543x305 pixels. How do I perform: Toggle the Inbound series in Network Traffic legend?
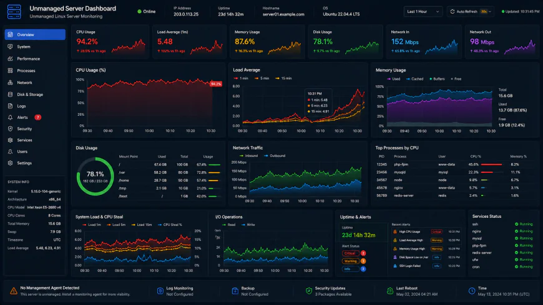pyautogui.click(x=248, y=156)
